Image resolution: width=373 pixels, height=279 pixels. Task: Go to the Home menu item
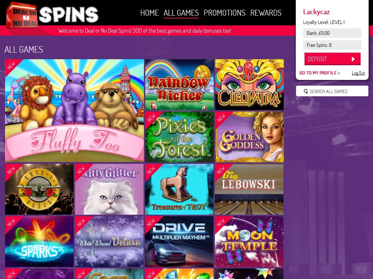pos(149,13)
